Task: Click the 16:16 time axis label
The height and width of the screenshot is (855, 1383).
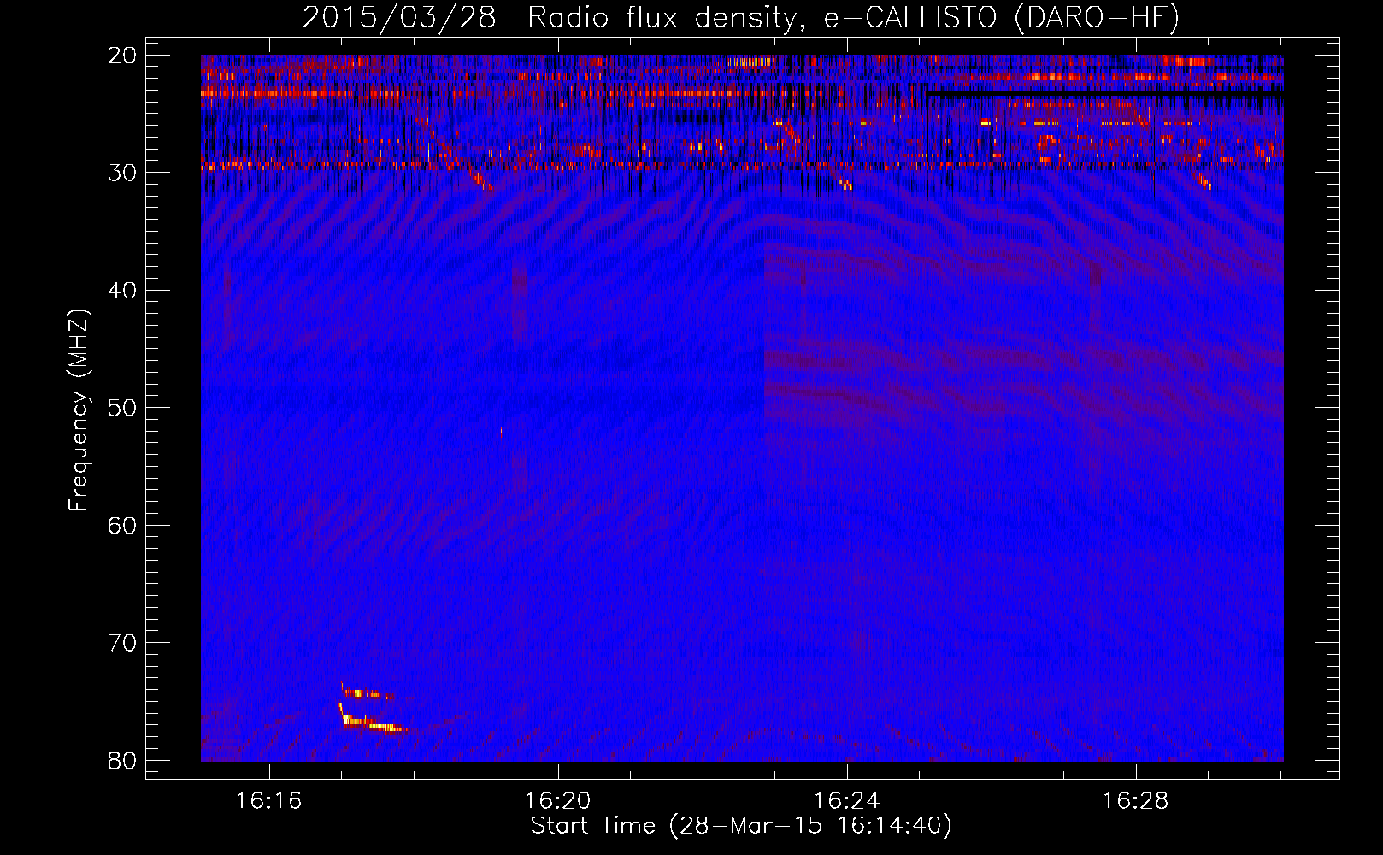Action: click(269, 801)
